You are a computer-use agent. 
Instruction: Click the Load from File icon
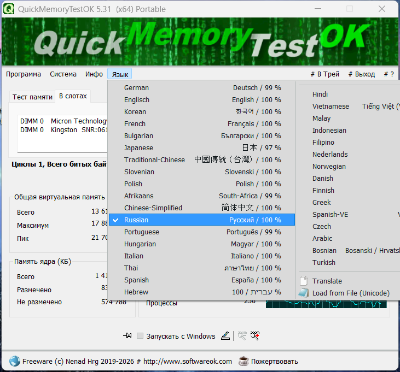click(x=304, y=293)
